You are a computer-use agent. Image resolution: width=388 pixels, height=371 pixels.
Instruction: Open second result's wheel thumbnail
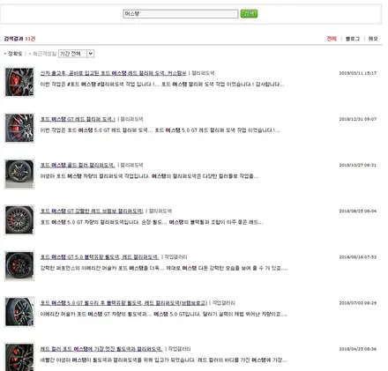click(x=19, y=128)
